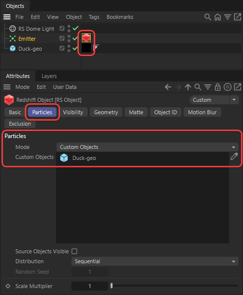Toggle Source Objects Visible checkbox
The height and width of the screenshot is (295, 243).
point(74,251)
